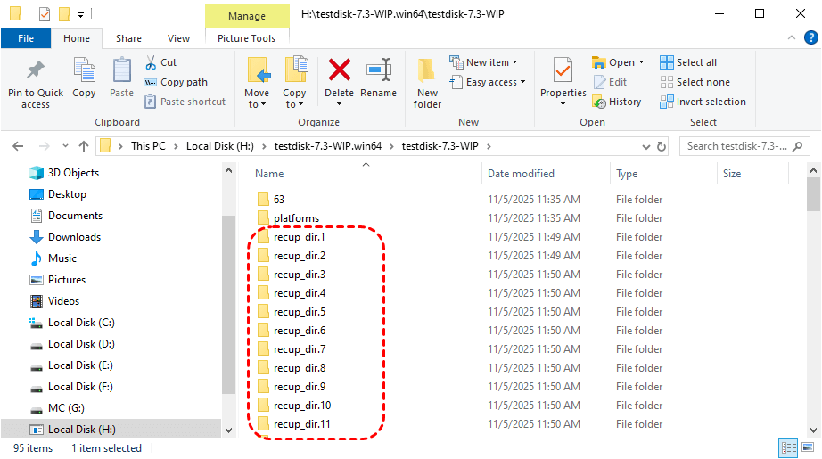Switch to the View ribbon tab
This screenshot has height=459, width=822.
(x=178, y=38)
